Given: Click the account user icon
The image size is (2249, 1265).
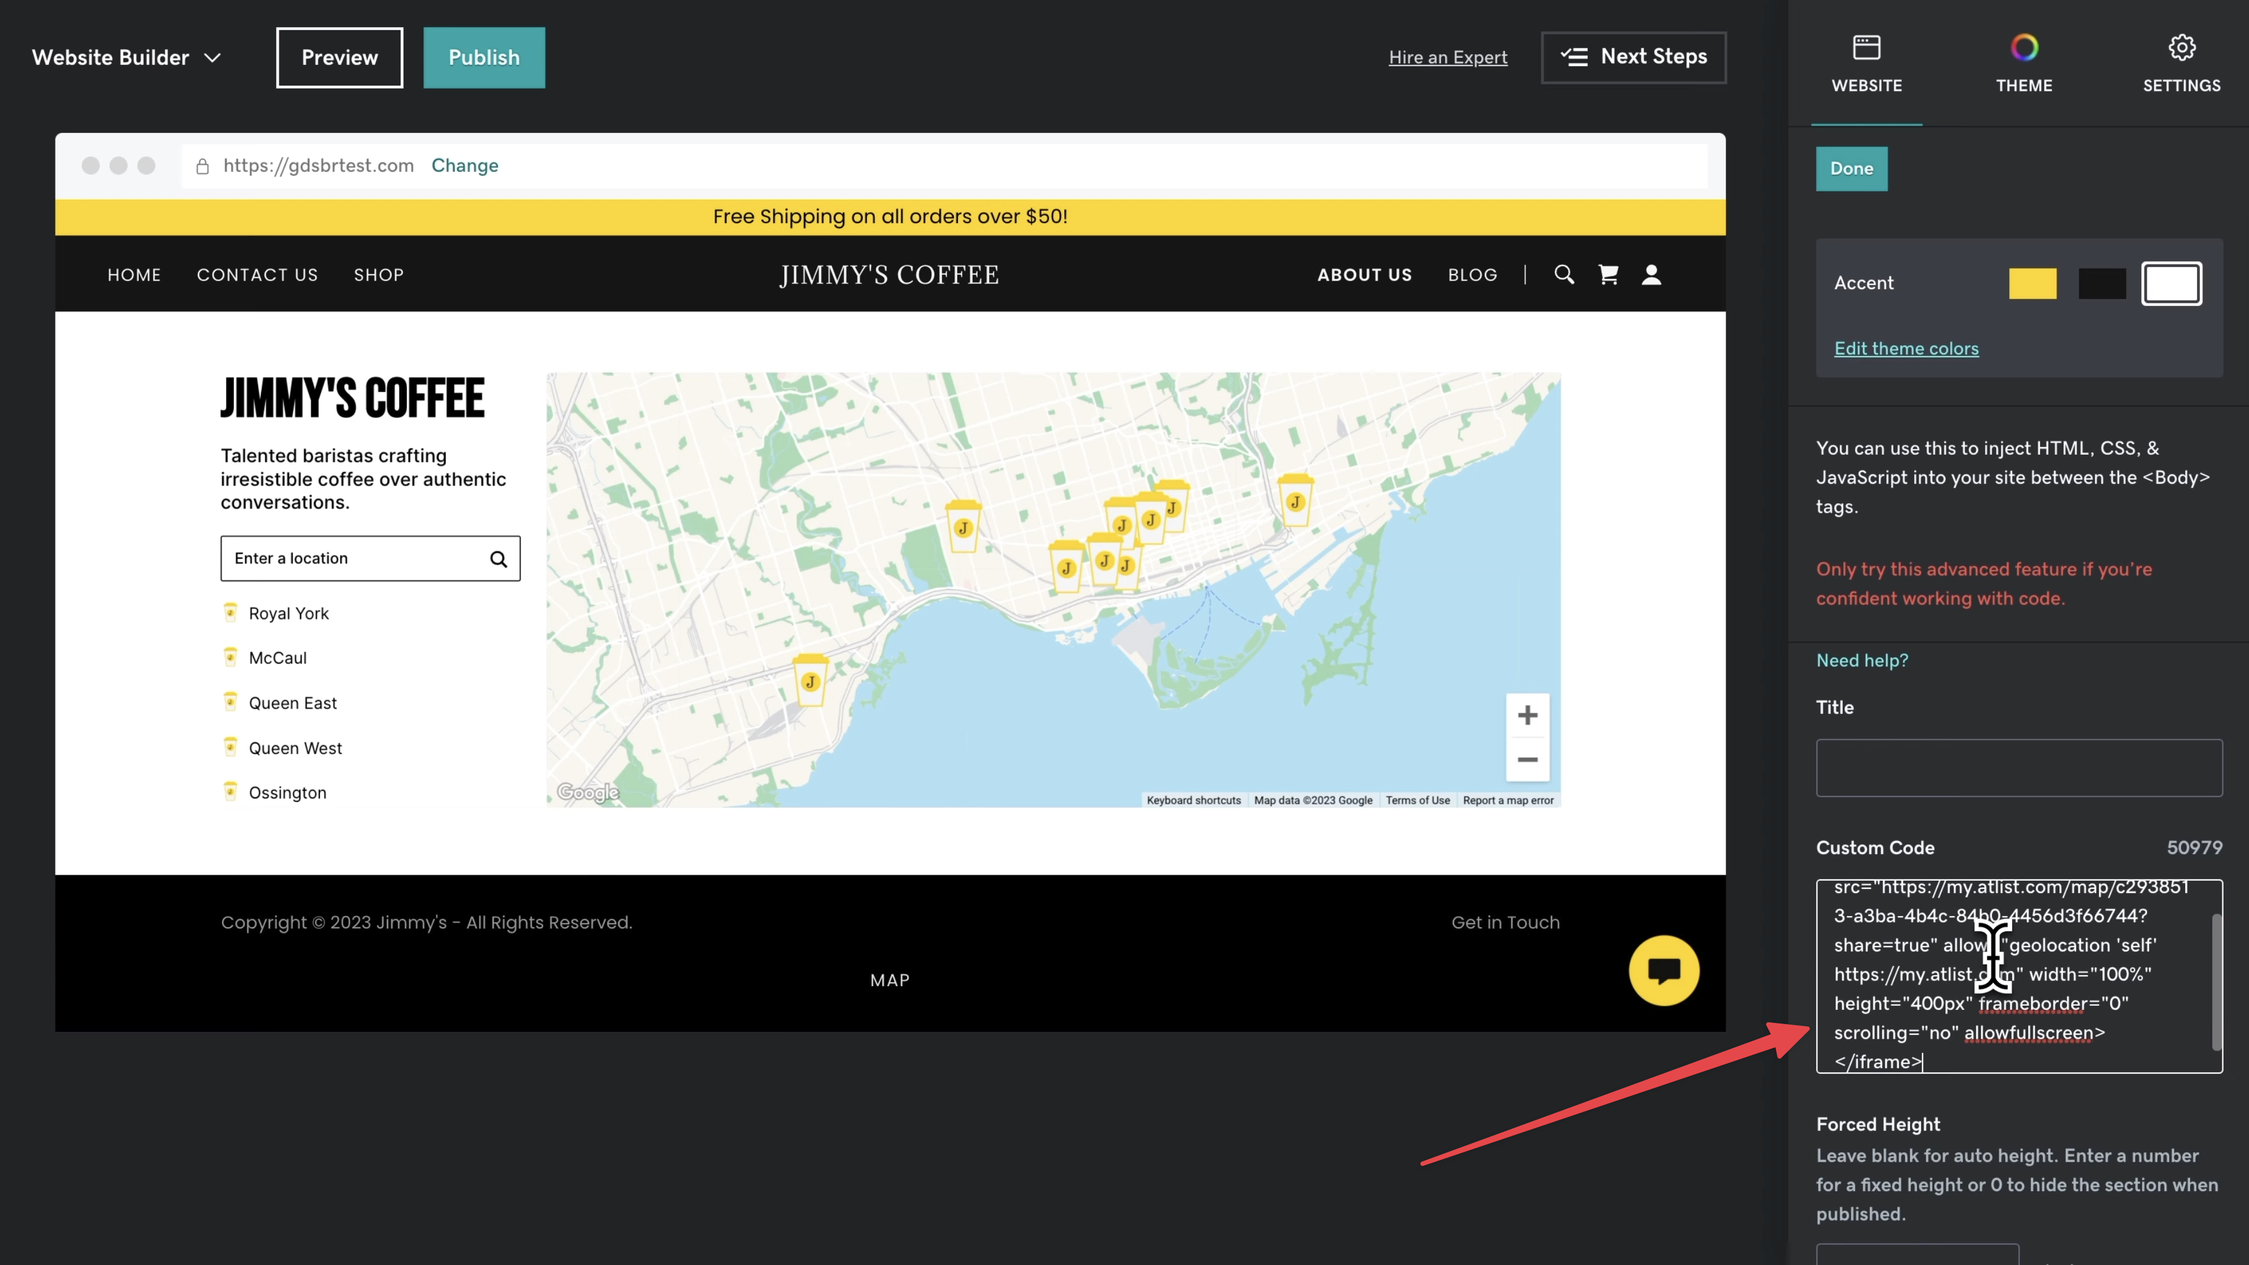Looking at the screenshot, I should point(1651,275).
